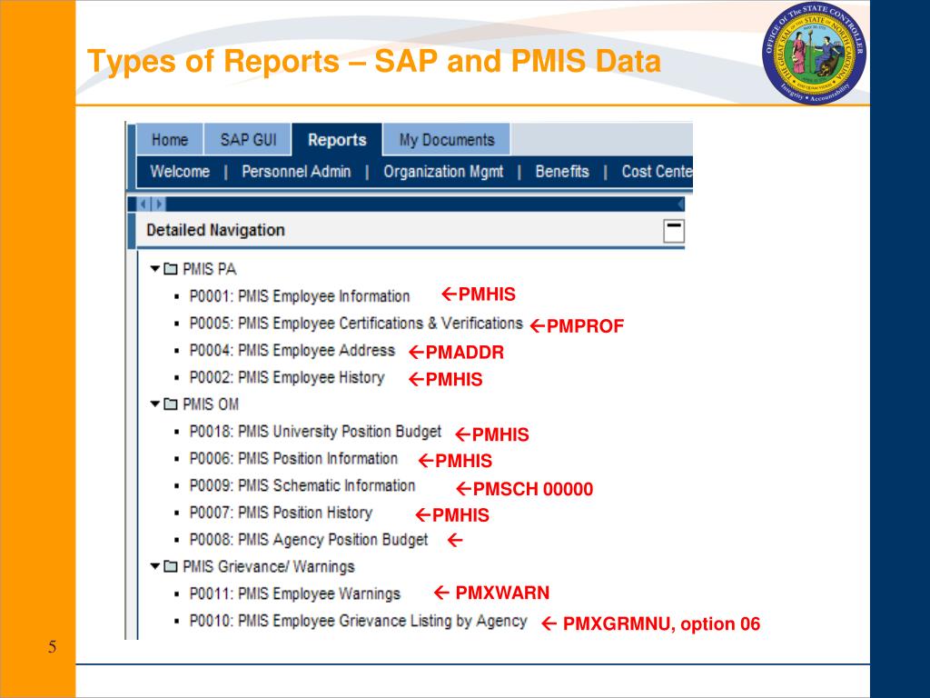Open P0005: PMIS Employee Certifications & Verifications

356,324
